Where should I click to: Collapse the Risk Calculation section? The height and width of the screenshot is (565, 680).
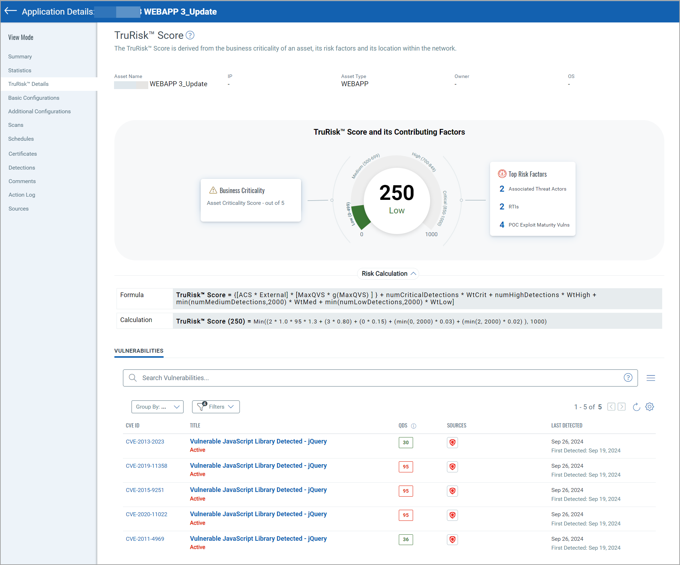[x=388, y=274]
